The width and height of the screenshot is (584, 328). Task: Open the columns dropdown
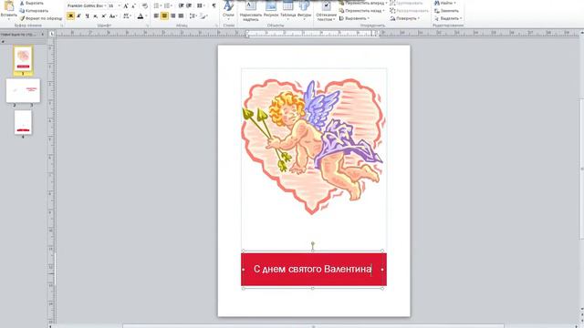[x=201, y=5]
